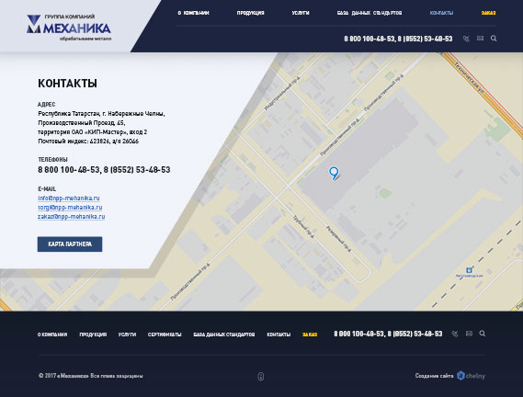This screenshot has width=523, height=397.
Task: Open the О компании header menu
Action: pos(193,13)
